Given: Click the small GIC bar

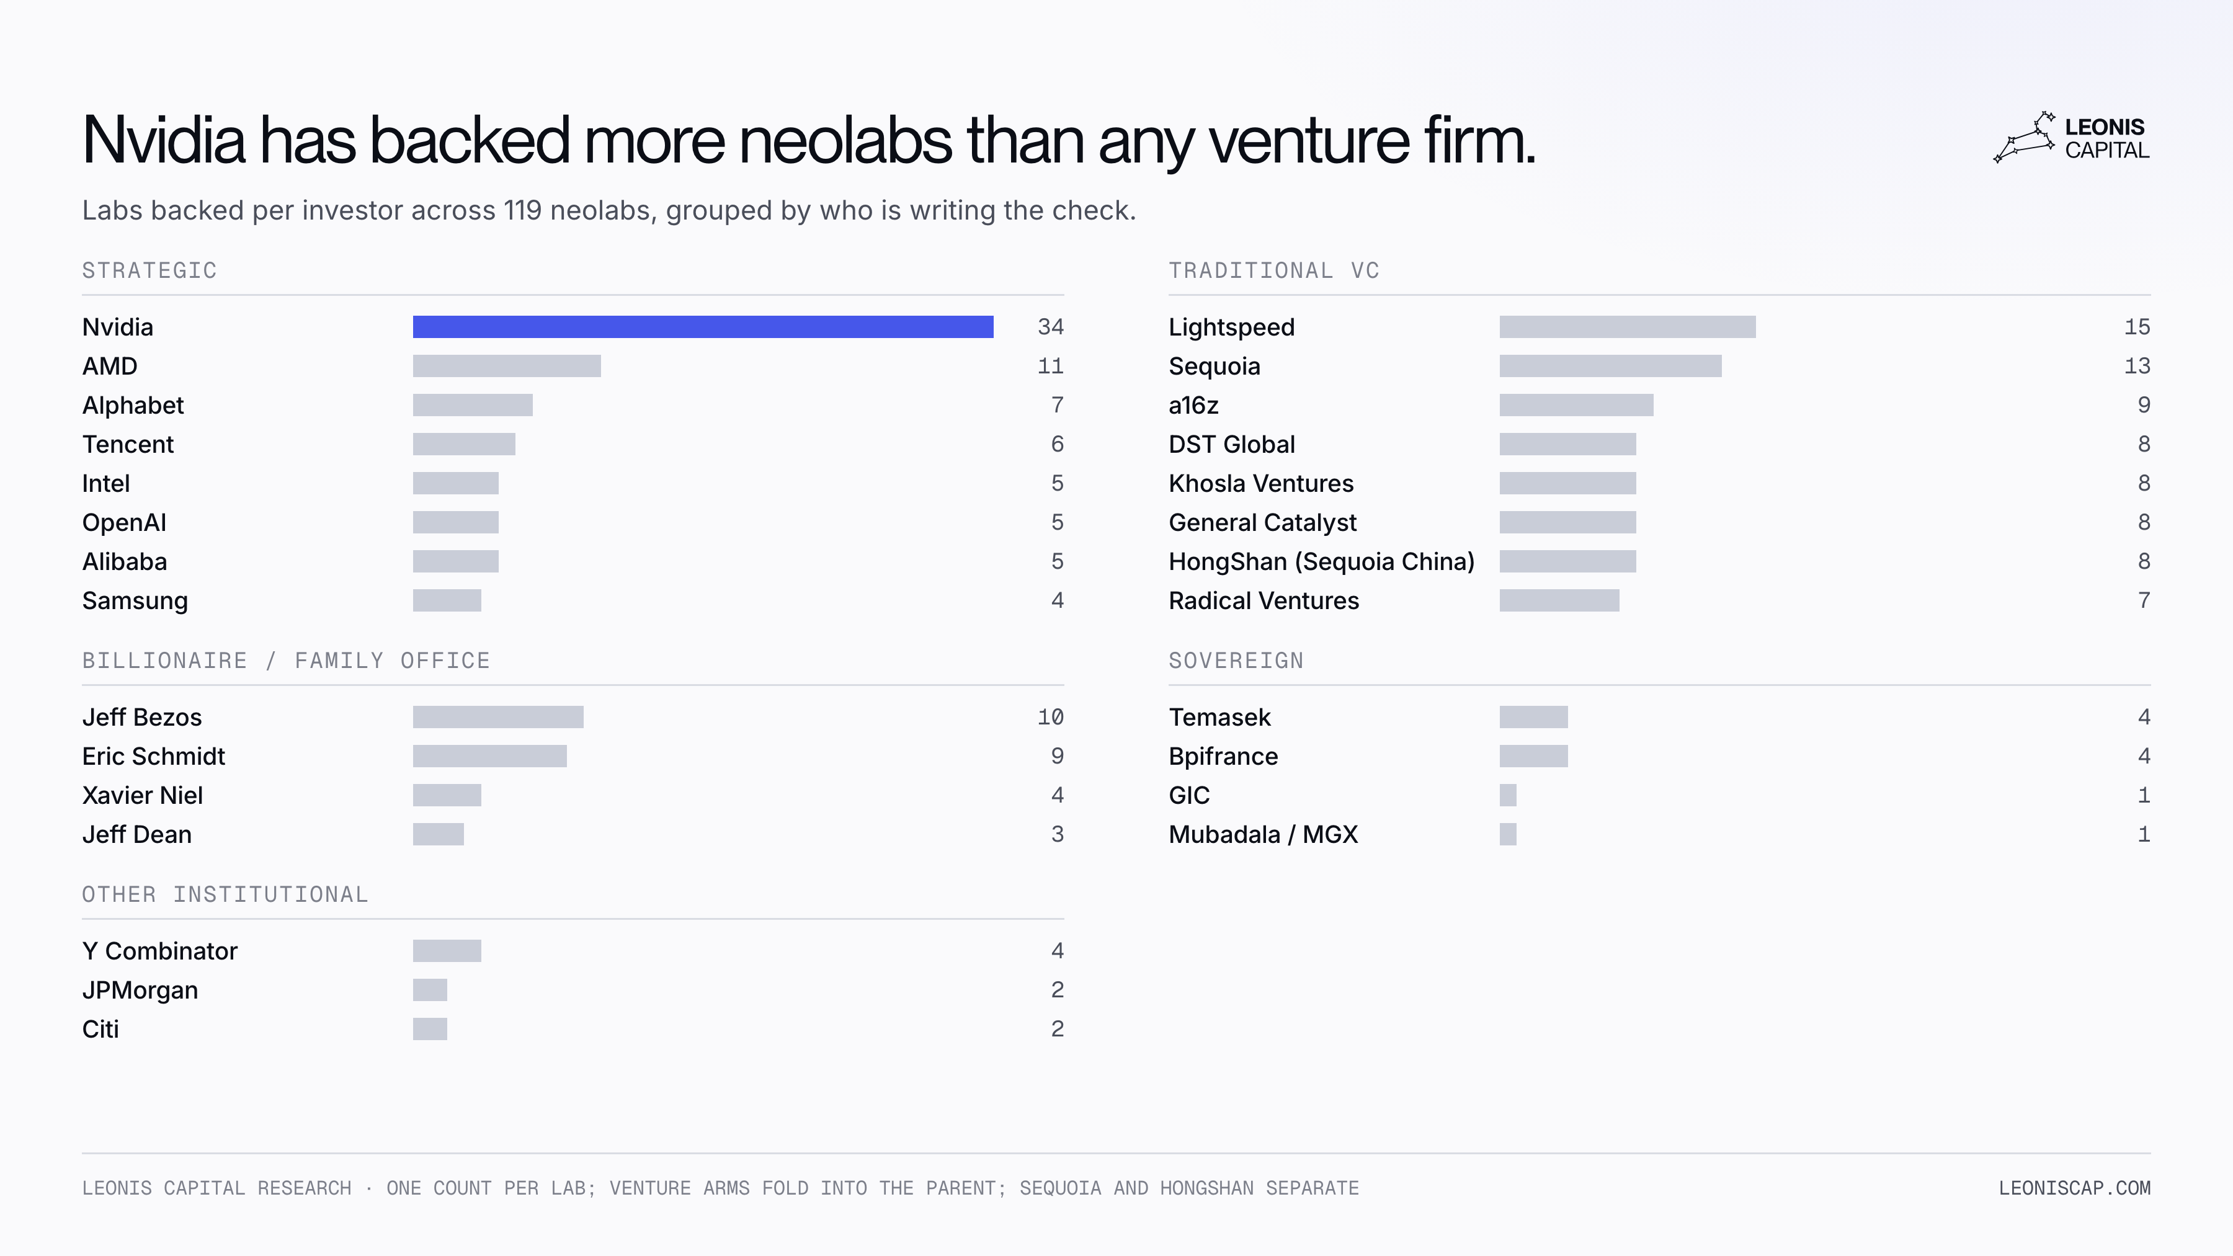Looking at the screenshot, I should [1507, 795].
